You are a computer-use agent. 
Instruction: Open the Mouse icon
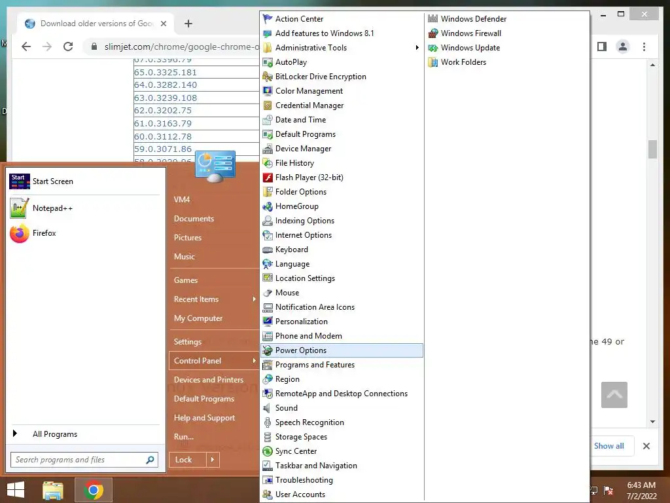pyautogui.click(x=268, y=293)
